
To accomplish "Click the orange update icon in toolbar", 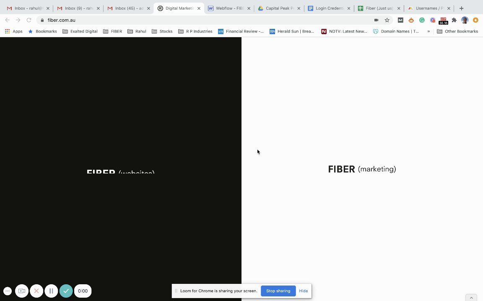I will coord(475,20).
